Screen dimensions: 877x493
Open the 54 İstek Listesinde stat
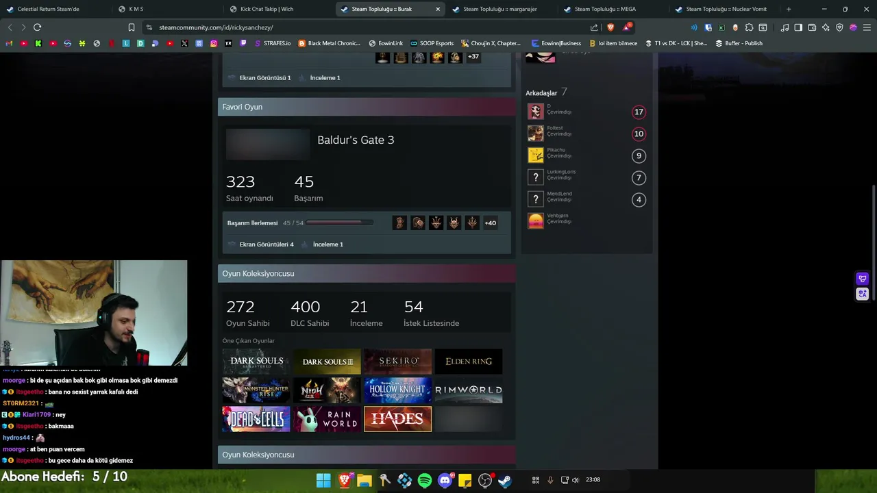[431, 313]
